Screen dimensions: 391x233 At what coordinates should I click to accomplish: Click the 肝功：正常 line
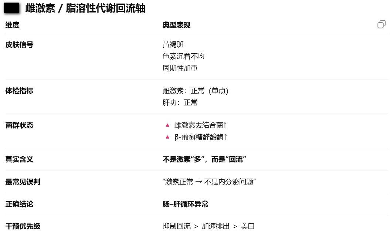180,102
